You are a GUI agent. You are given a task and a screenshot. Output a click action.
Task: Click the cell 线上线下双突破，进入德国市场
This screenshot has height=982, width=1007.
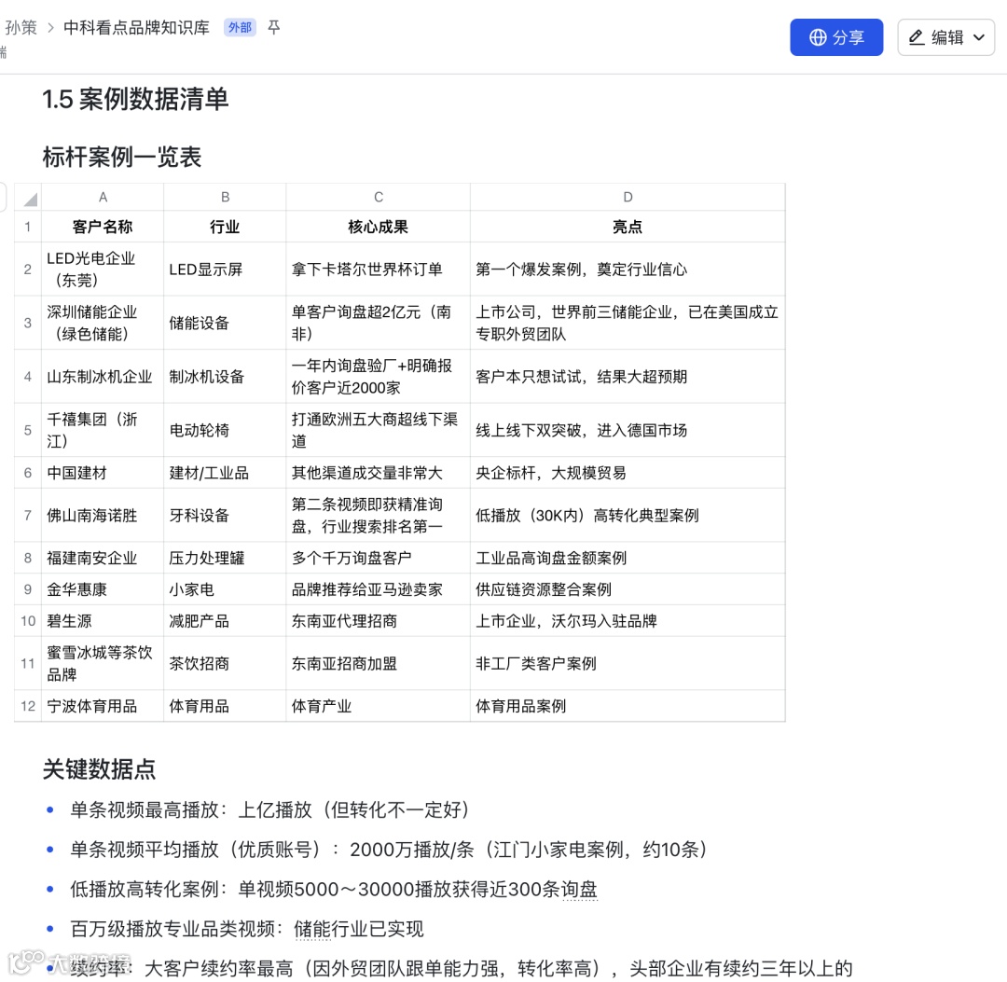click(628, 430)
